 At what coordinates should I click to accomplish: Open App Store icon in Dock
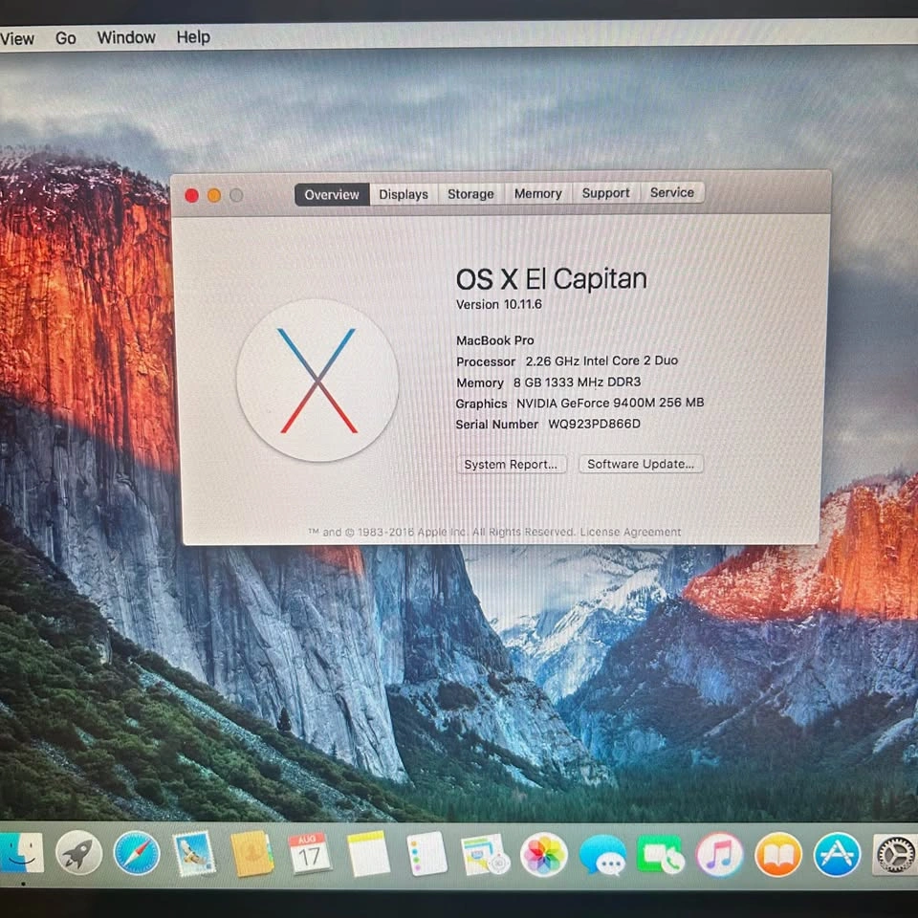[x=838, y=855]
